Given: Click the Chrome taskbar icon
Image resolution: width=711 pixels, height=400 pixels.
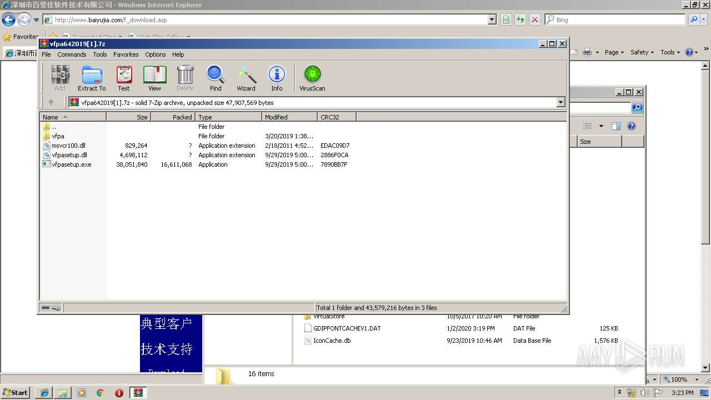Looking at the screenshot, I should [x=101, y=393].
